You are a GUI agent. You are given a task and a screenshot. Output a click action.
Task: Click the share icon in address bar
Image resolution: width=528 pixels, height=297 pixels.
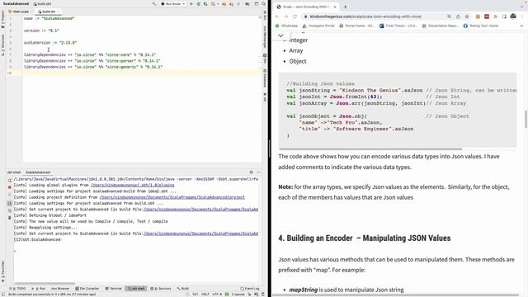pyautogui.click(x=458, y=16)
